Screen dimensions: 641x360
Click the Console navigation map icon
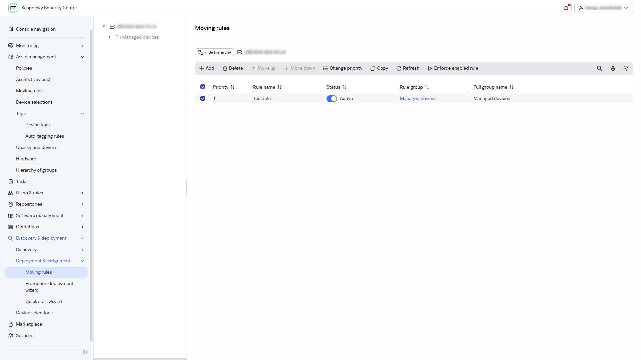11,29
